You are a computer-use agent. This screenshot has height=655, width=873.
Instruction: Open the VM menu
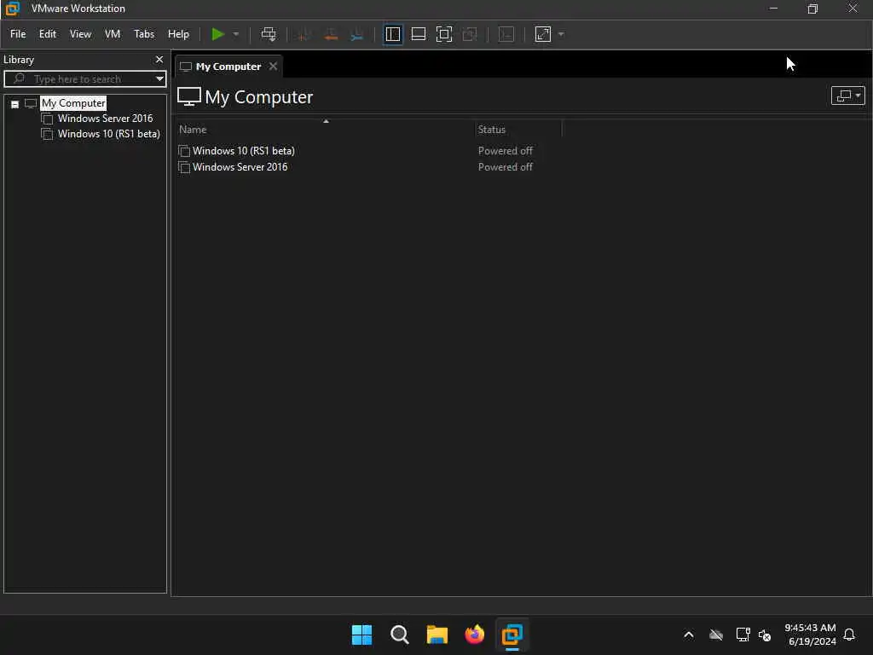click(x=113, y=34)
